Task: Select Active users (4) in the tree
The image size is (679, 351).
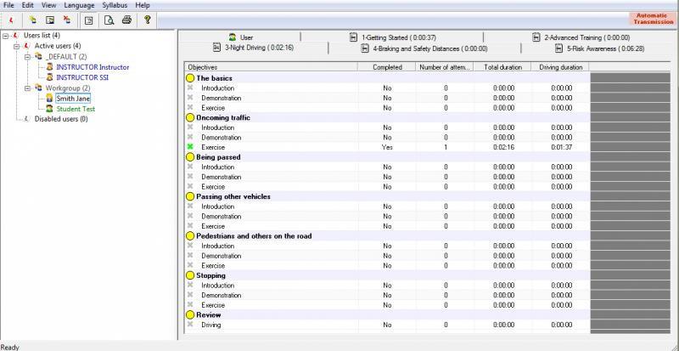Action: click(x=58, y=46)
